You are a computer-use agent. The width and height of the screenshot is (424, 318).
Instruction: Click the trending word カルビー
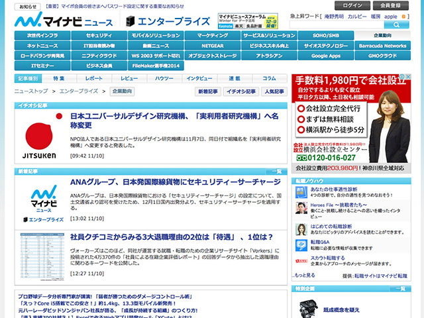[x=357, y=17]
